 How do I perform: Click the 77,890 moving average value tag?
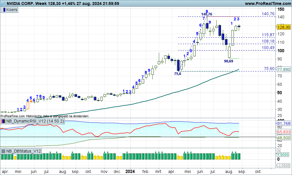coord(283,69)
